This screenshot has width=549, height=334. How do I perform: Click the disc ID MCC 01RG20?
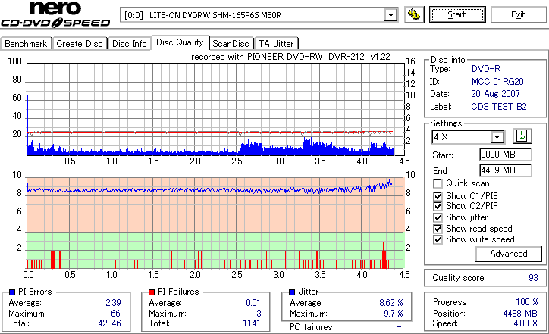point(497,82)
